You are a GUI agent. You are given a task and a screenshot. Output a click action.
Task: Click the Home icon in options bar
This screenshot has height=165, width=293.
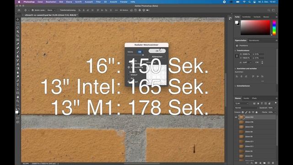tap(19, 10)
